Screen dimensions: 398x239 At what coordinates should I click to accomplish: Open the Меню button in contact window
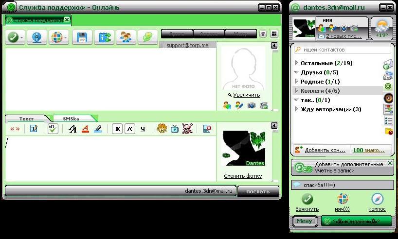[304, 221]
